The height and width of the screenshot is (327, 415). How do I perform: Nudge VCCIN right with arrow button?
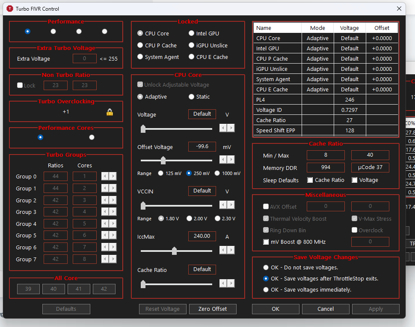[x=231, y=205]
